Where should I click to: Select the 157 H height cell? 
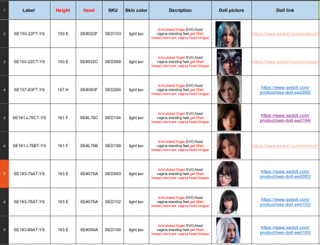(x=63, y=90)
